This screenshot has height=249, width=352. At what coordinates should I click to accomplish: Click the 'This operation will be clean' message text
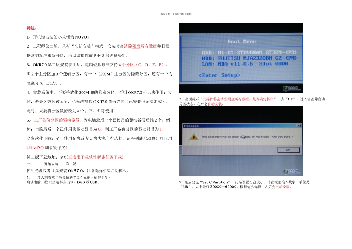(247, 137)
